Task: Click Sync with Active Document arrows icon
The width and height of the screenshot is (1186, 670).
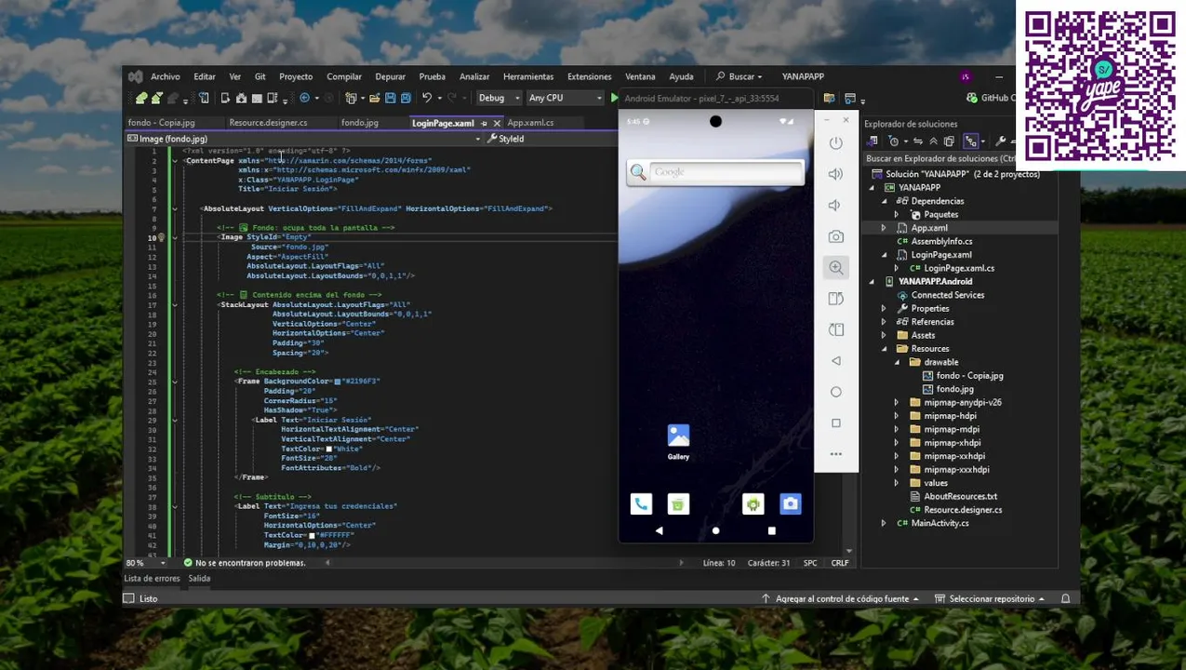Action: click(x=917, y=141)
